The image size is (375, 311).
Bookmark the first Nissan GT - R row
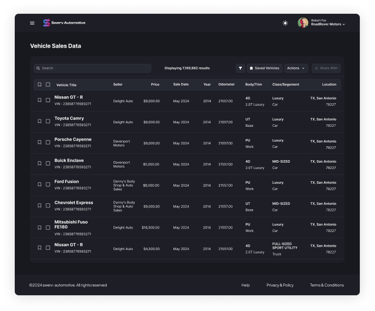39,100
